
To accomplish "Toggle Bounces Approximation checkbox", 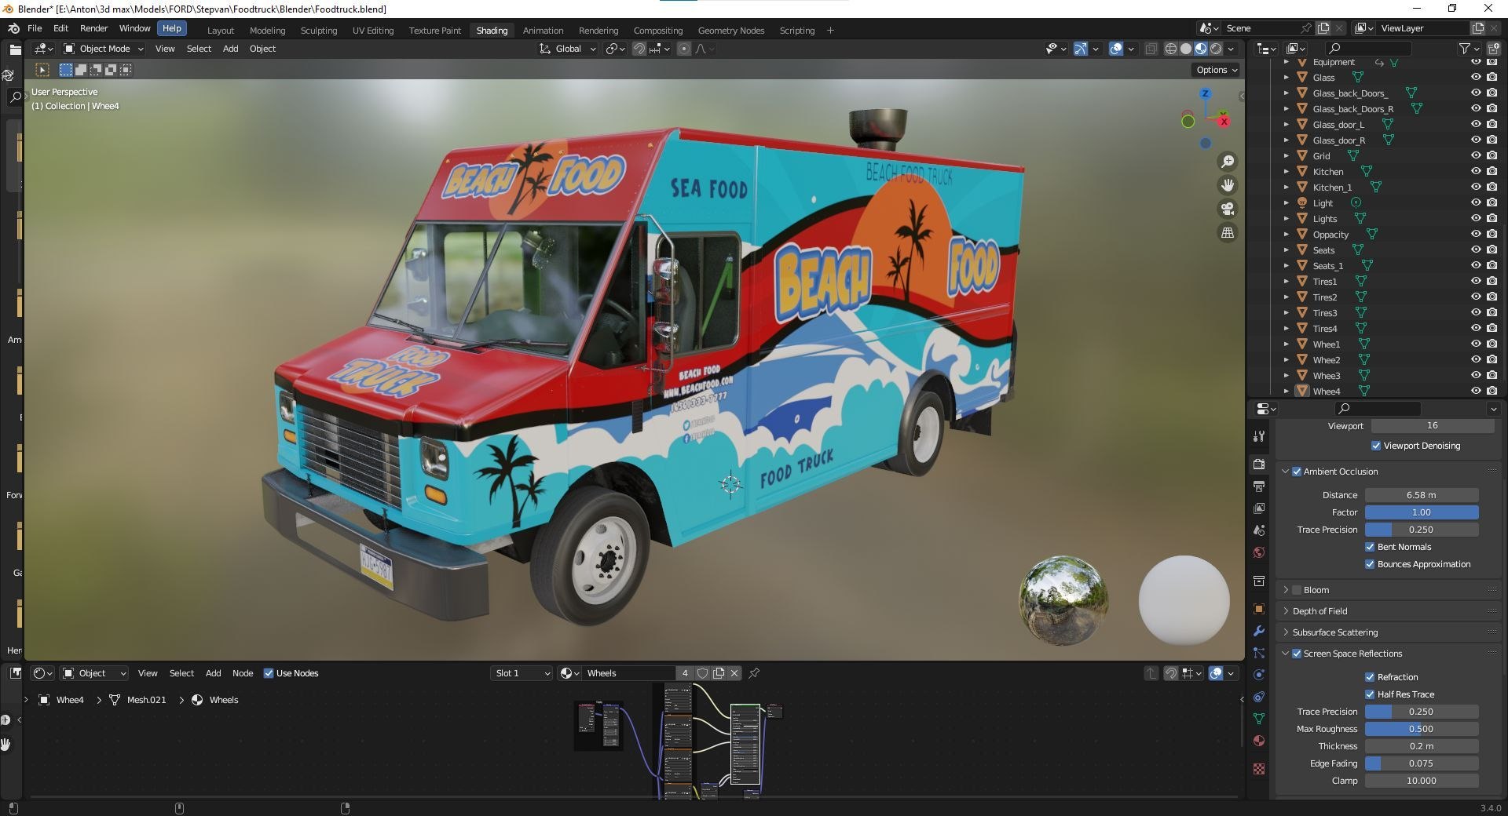I will pos(1370,564).
